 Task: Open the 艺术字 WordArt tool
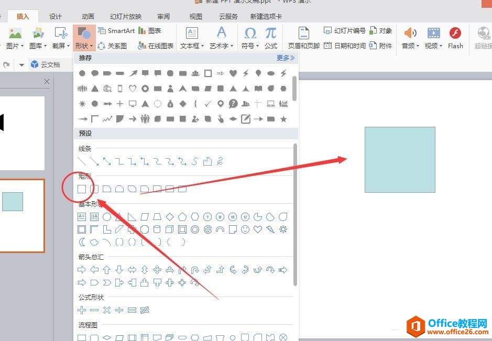[x=221, y=38]
